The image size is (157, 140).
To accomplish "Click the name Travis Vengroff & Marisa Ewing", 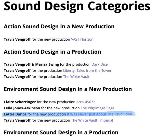I will point(31,64).
